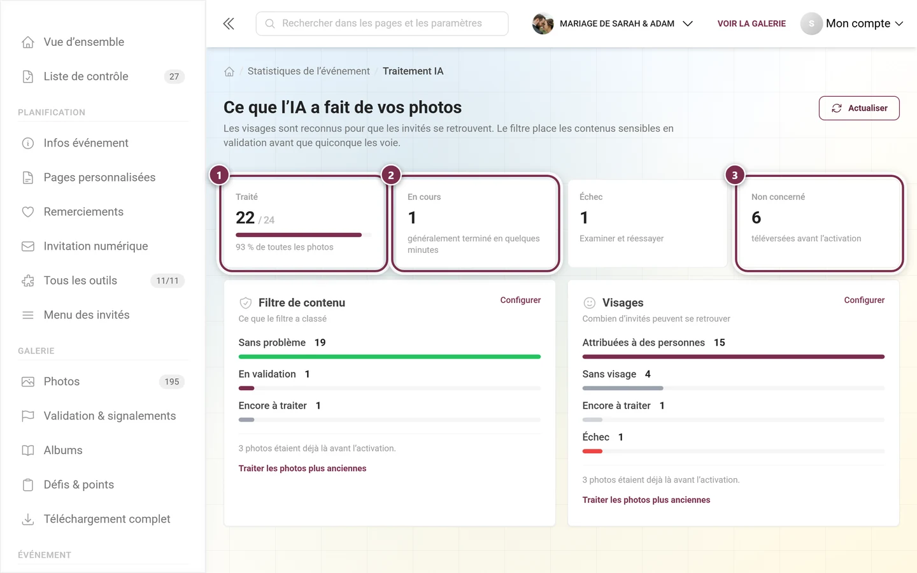Image resolution: width=917 pixels, height=573 pixels.
Task: Click the download icon beside Téléchargement complet
Action: (x=28, y=520)
